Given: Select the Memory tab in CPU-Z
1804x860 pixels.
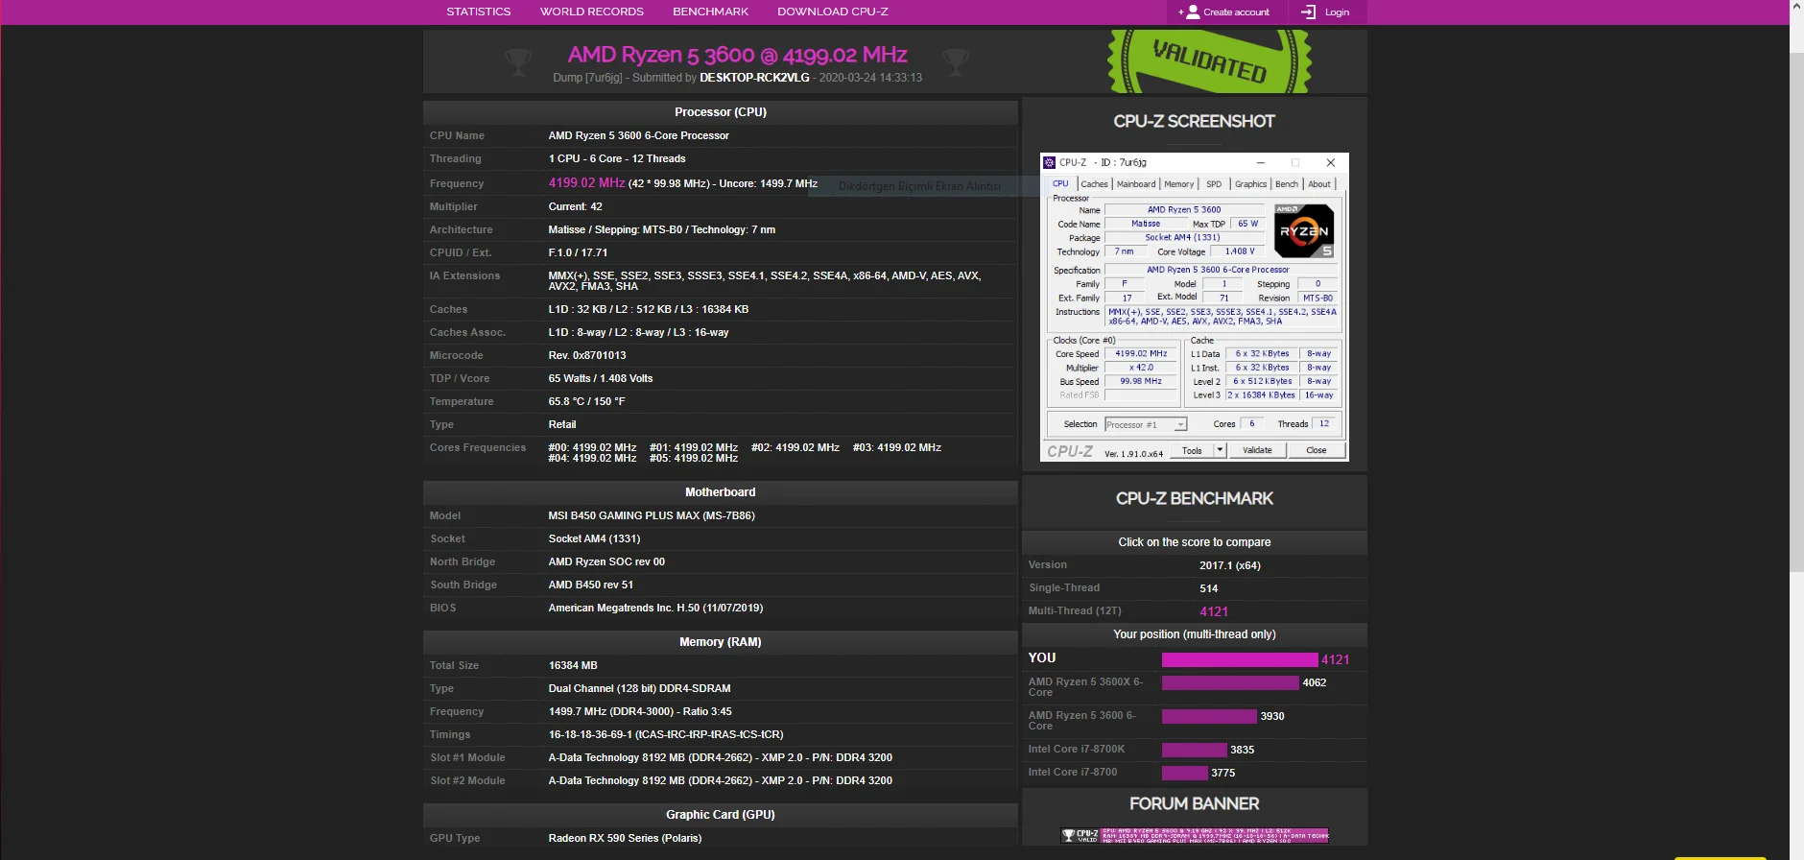Looking at the screenshot, I should pyautogui.click(x=1179, y=184).
